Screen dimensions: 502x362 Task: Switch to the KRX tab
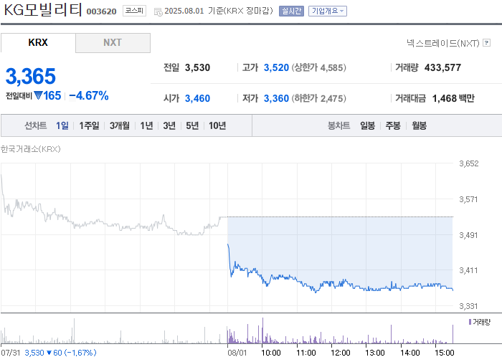coord(38,42)
